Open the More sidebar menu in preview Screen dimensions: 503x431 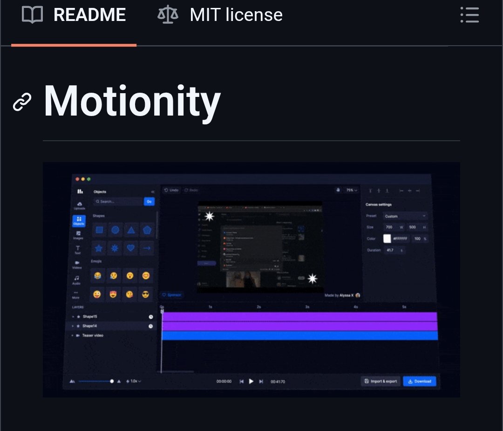(x=76, y=294)
